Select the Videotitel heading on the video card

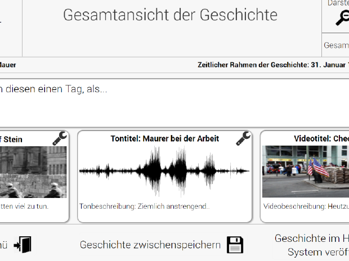coord(321,138)
